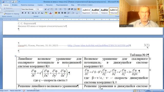Switch to Вставка tab
This screenshot has height=92, width=164.
[x=15, y=5]
